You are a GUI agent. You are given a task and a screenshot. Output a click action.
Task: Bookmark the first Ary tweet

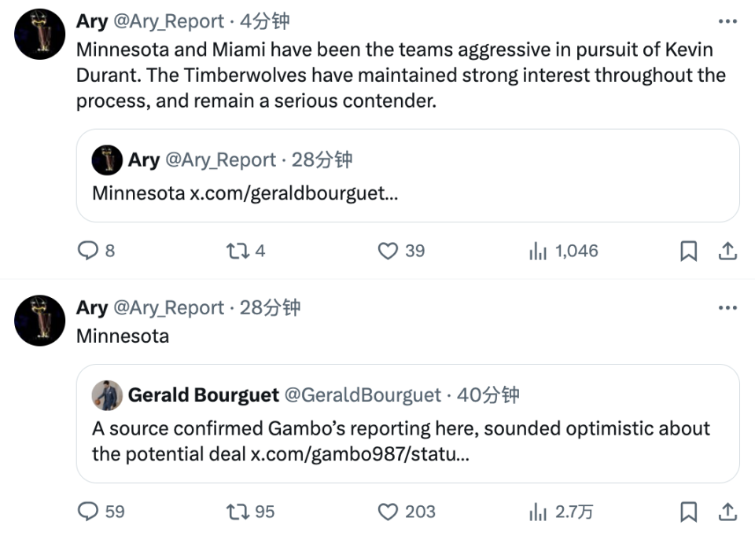[689, 251]
